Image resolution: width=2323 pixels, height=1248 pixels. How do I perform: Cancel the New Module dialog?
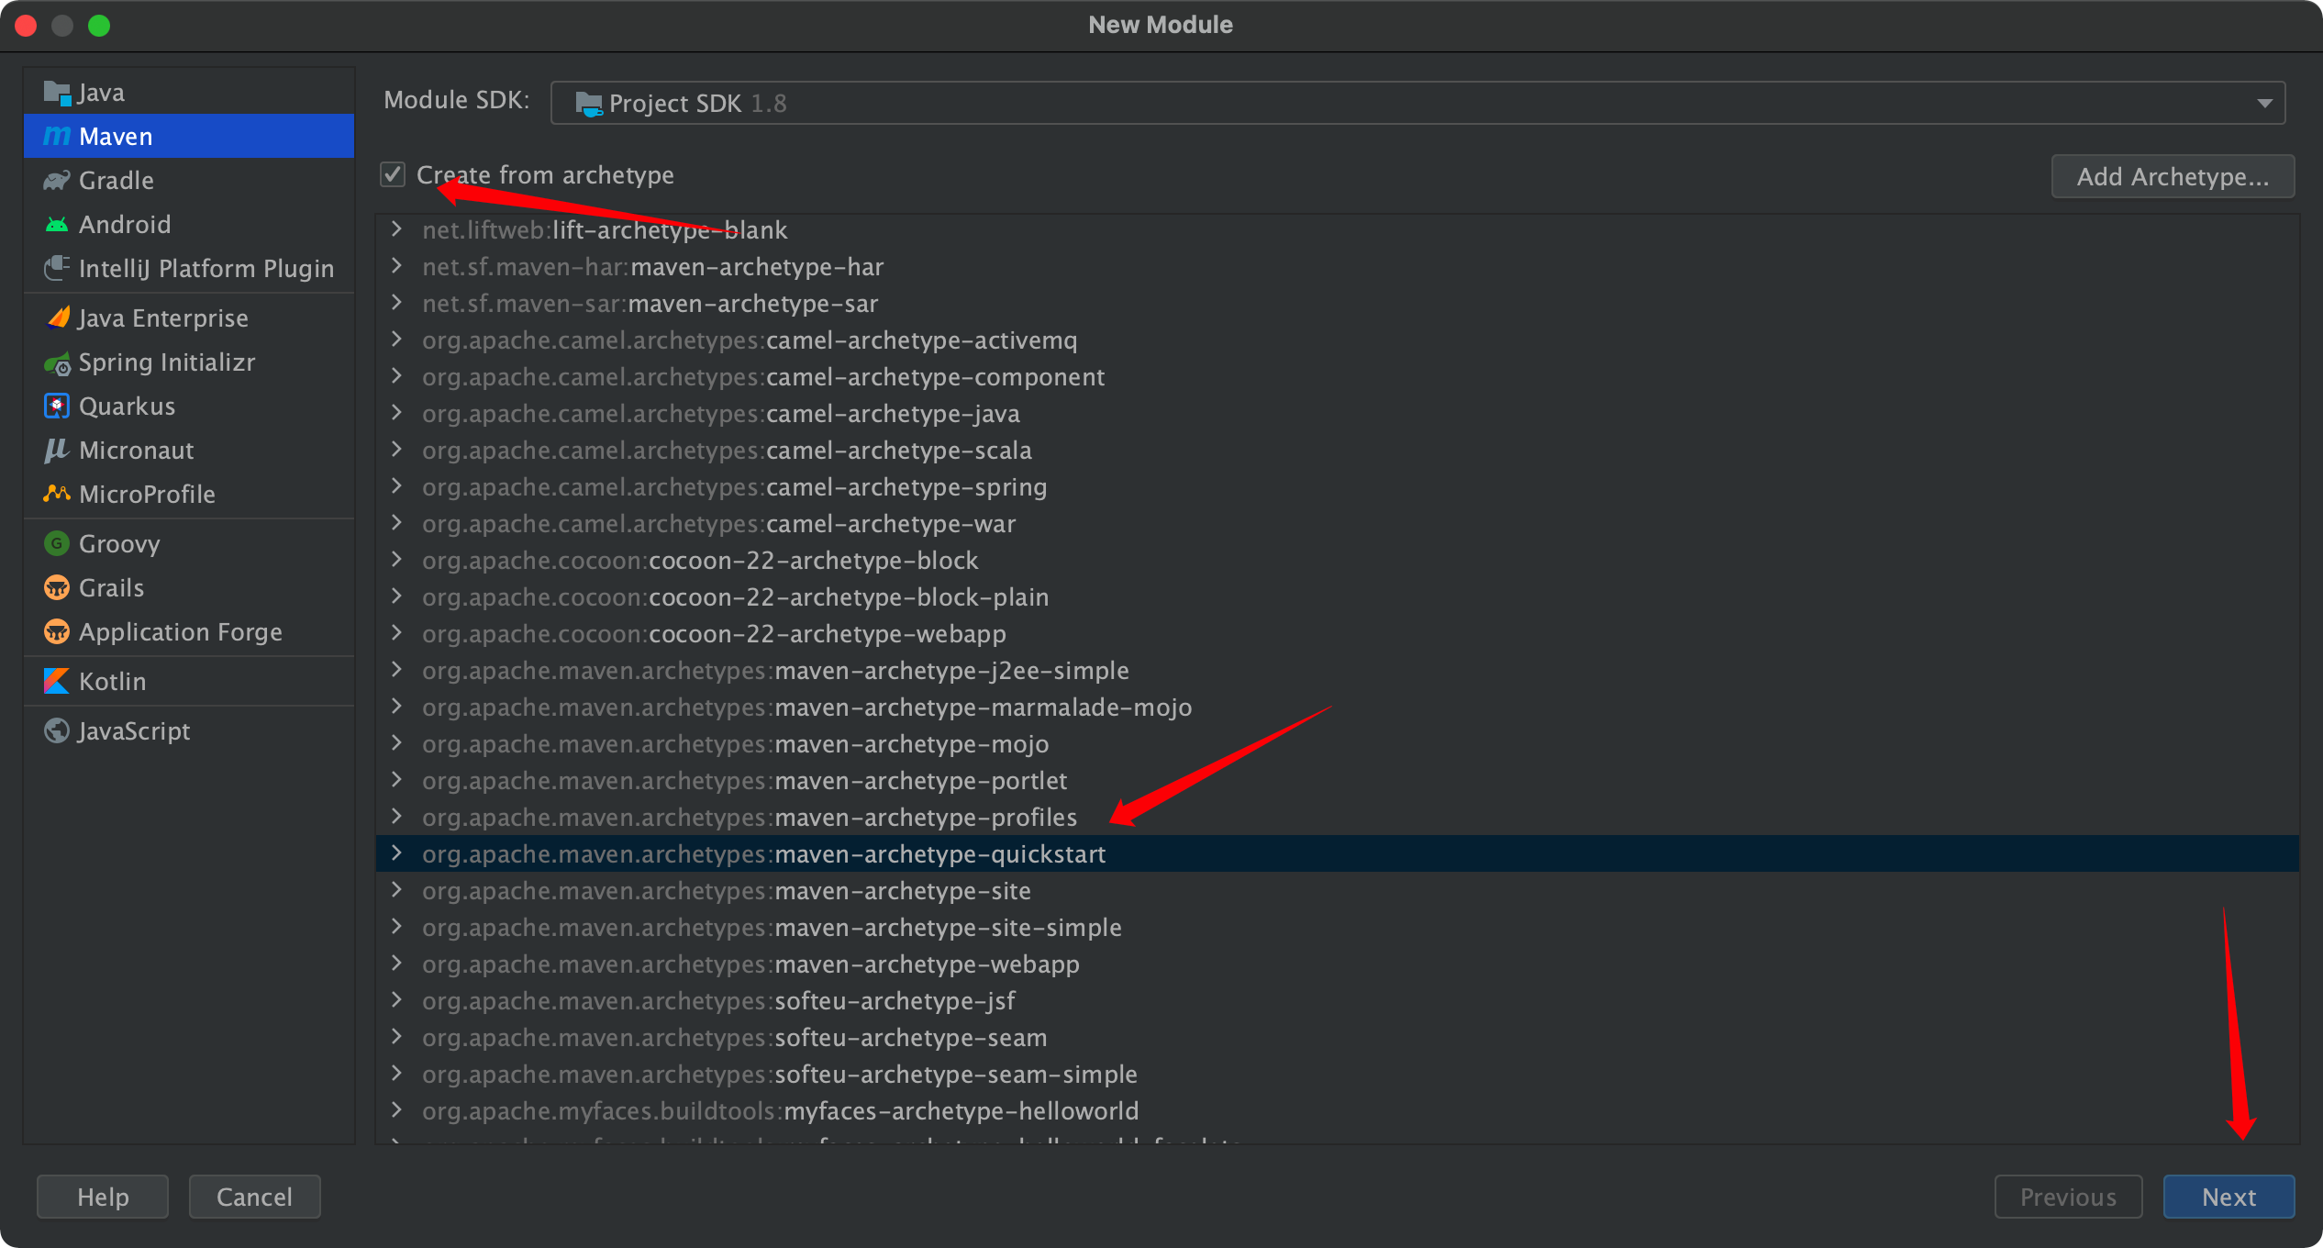(254, 1197)
